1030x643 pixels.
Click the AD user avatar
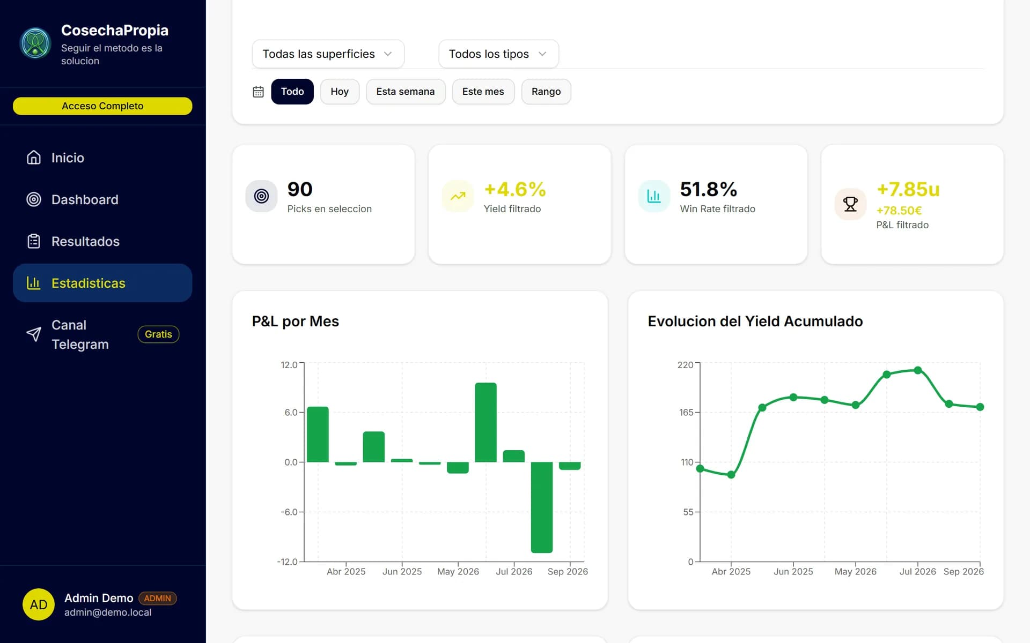(39, 604)
